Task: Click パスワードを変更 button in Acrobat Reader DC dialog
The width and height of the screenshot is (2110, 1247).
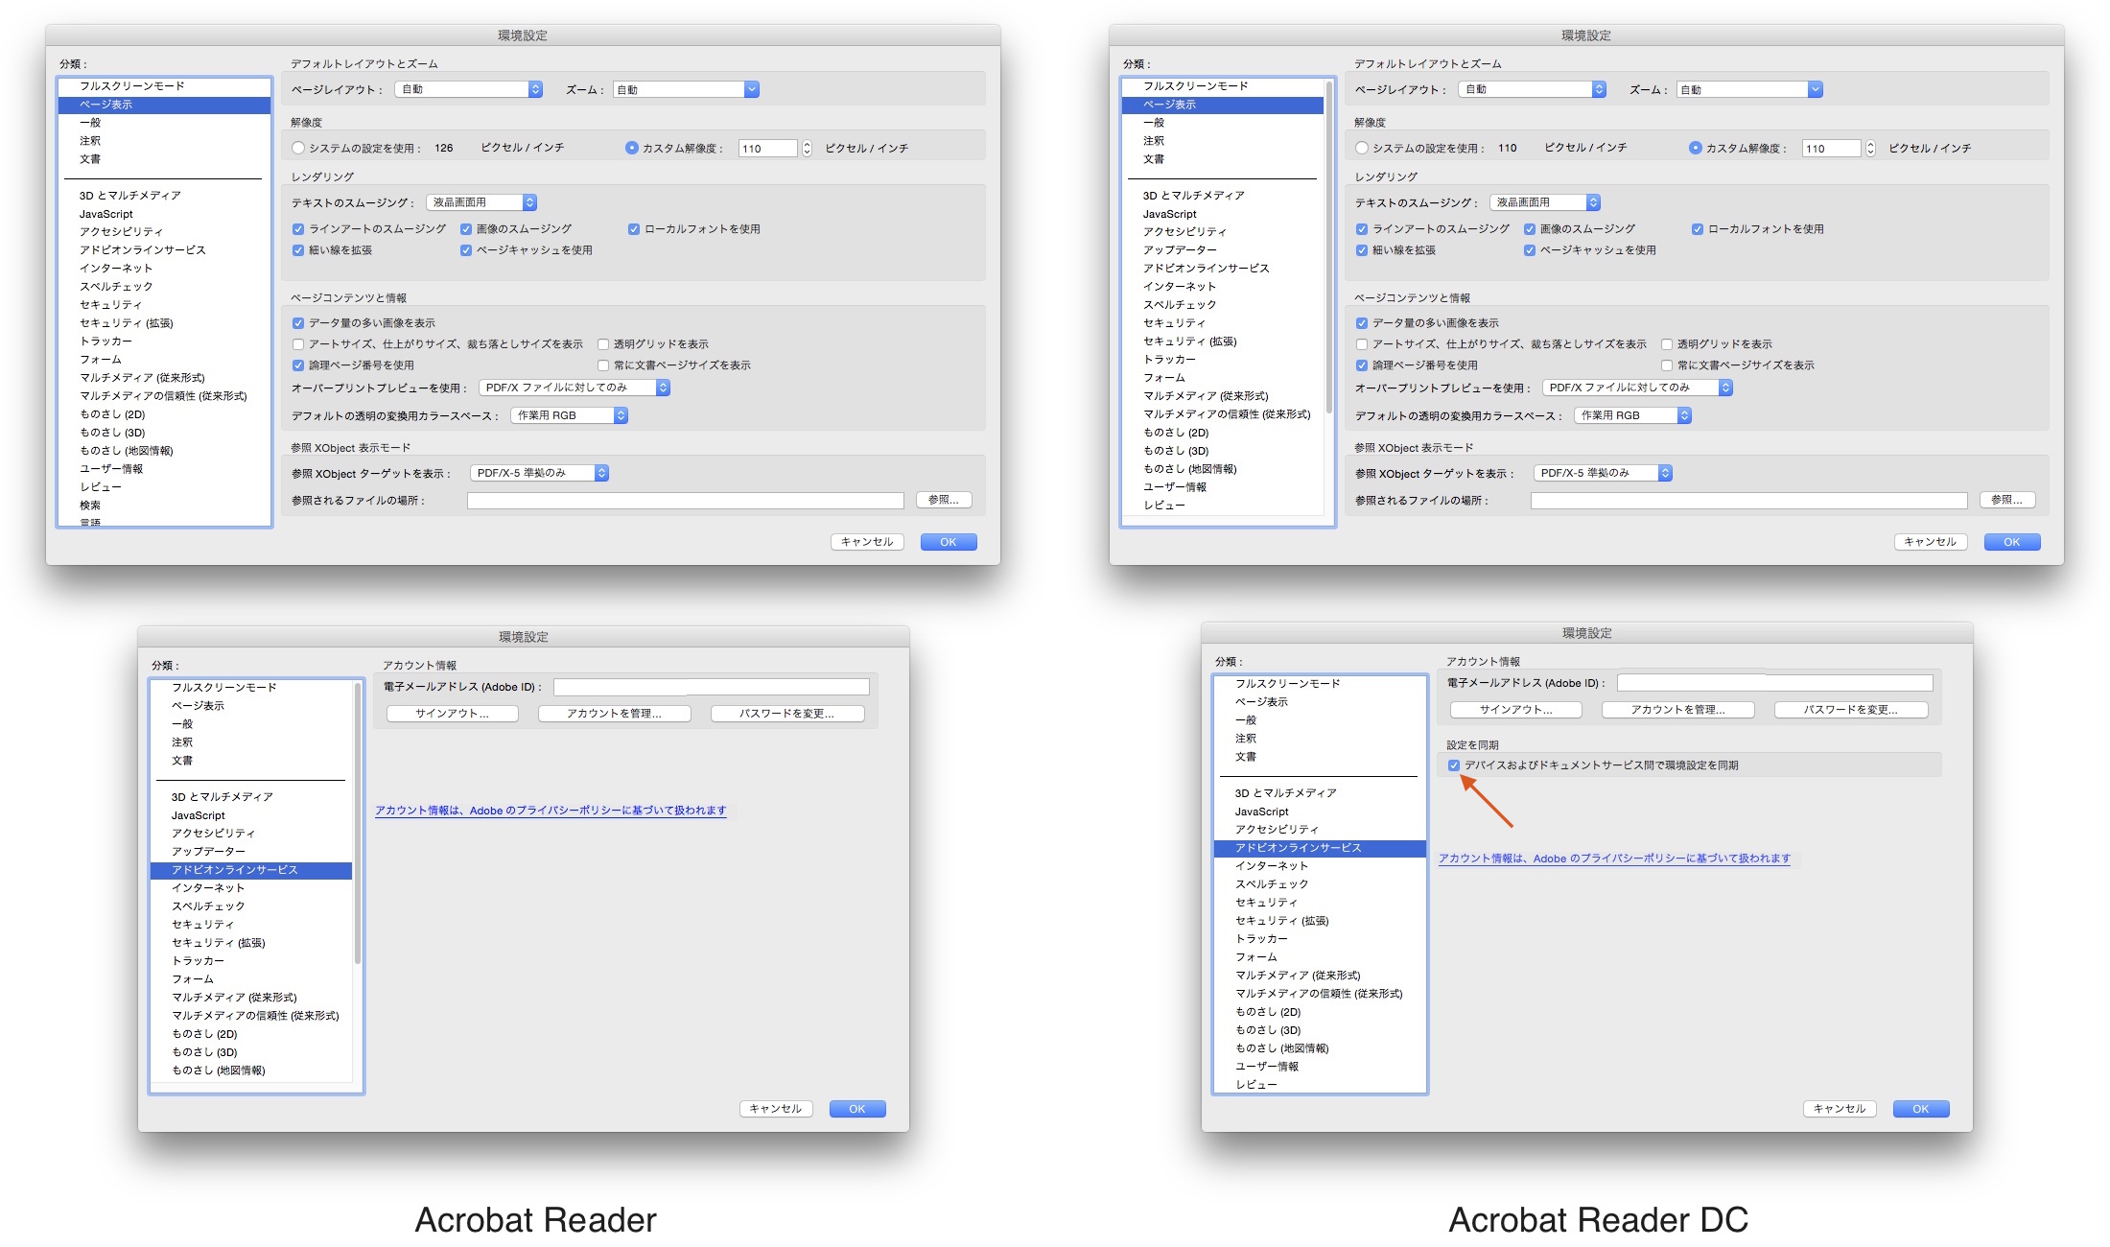Action: [x=1850, y=710]
